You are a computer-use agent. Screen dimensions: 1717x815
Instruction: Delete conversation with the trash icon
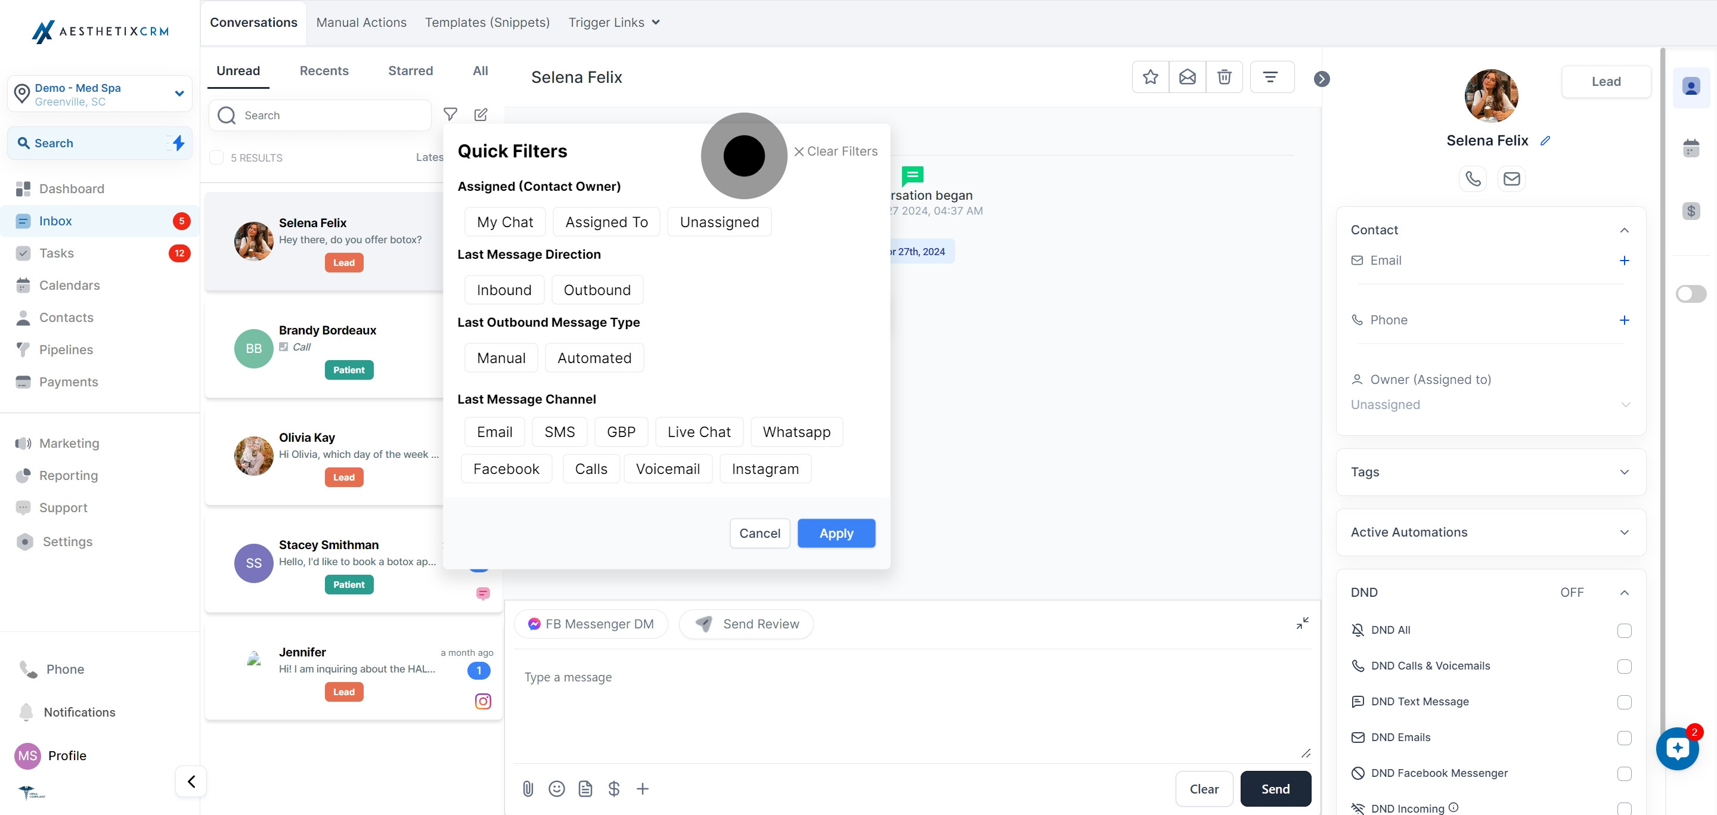[x=1224, y=78]
